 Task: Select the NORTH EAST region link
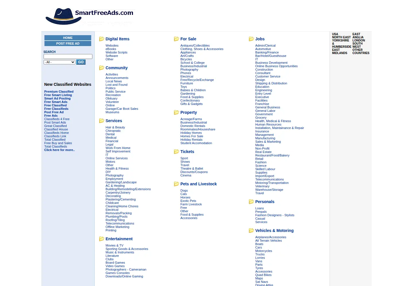pyautogui.click(x=341, y=37)
